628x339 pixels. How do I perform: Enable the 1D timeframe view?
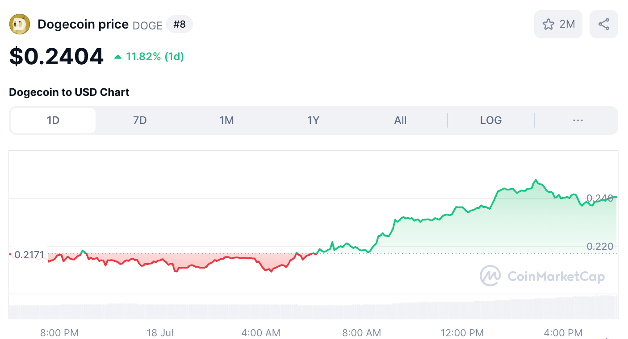click(52, 120)
